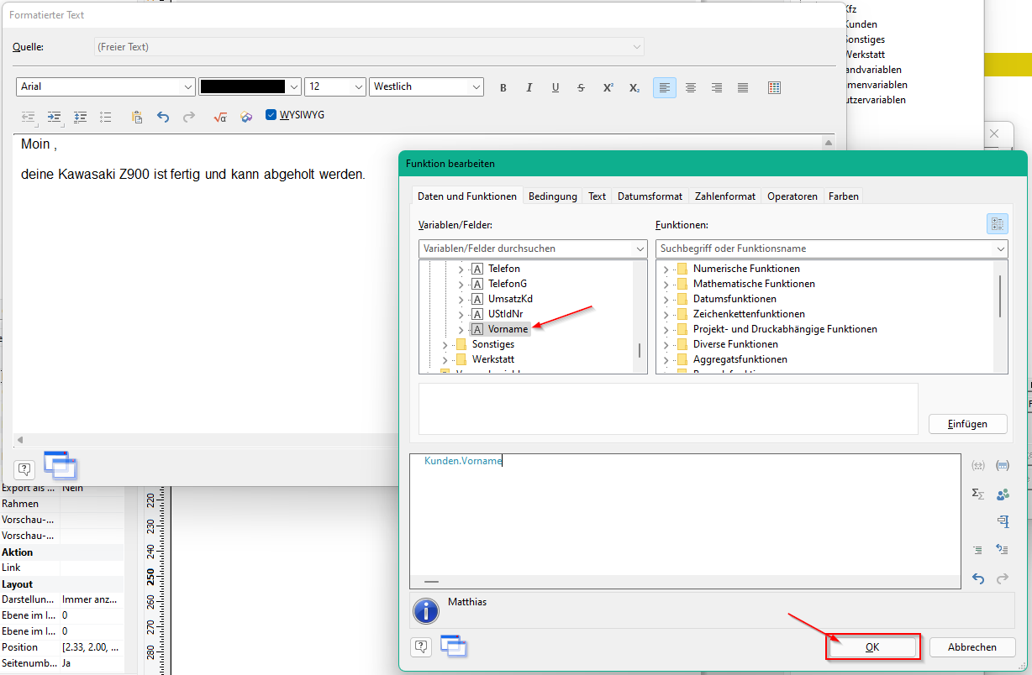Select the Telefon field in tree

[x=503, y=269]
